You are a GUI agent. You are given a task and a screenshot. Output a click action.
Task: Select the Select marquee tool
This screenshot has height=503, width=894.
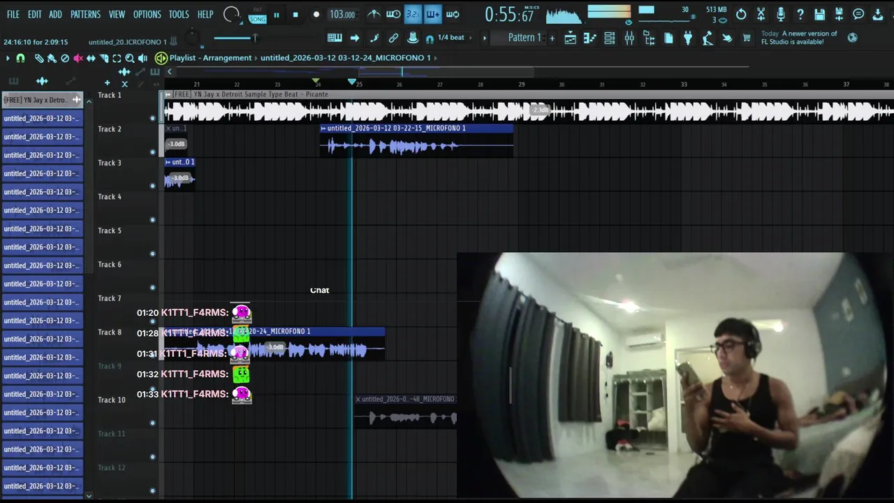[x=117, y=58]
